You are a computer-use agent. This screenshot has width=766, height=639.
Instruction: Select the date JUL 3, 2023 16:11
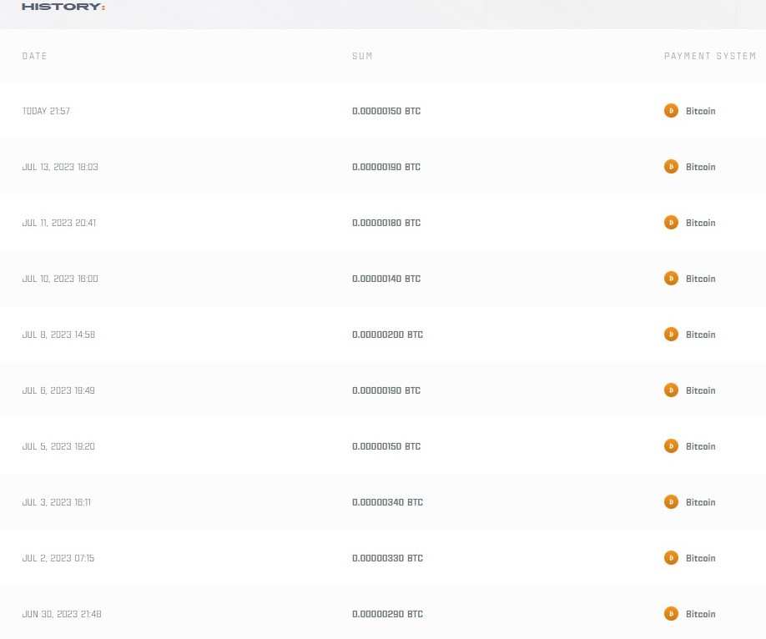pos(57,502)
